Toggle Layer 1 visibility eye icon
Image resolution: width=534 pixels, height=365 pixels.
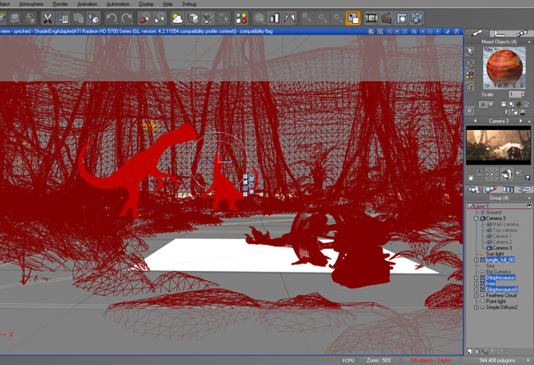pyautogui.click(x=529, y=206)
